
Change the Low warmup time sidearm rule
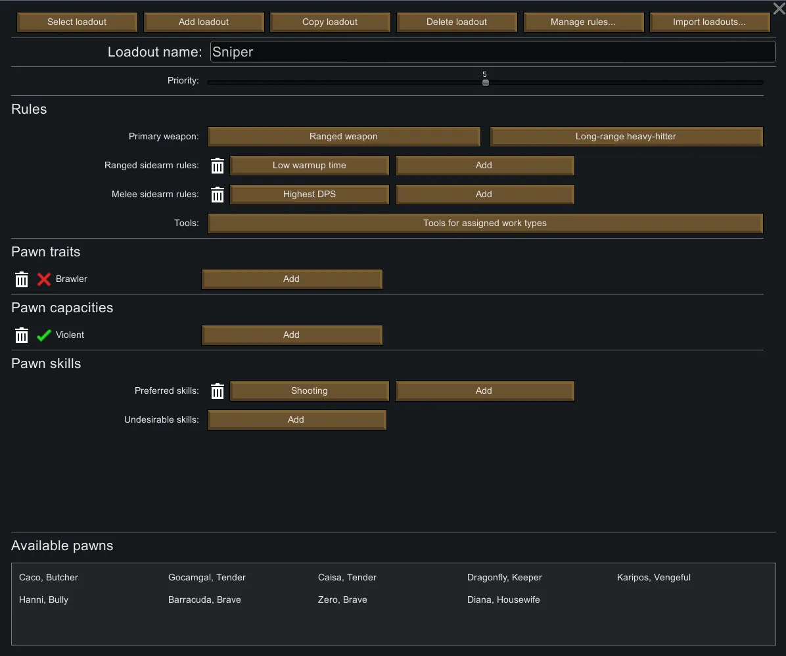310,166
